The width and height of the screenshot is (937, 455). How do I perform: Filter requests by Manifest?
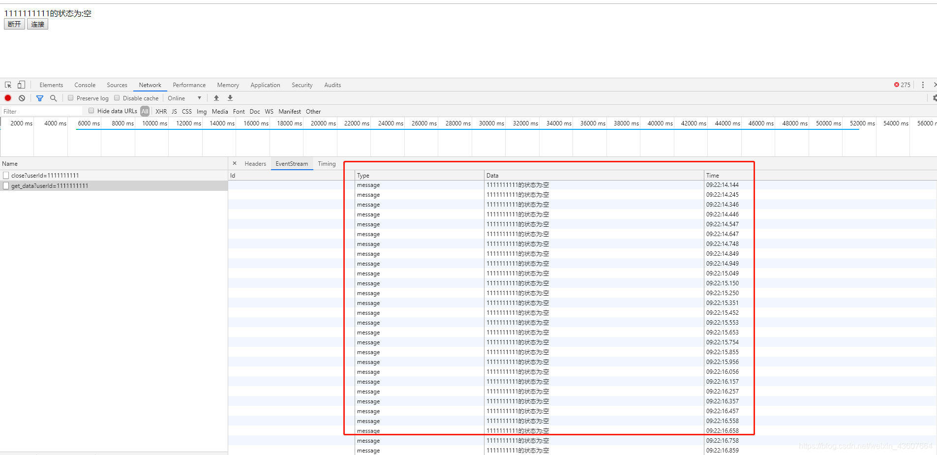[290, 112]
